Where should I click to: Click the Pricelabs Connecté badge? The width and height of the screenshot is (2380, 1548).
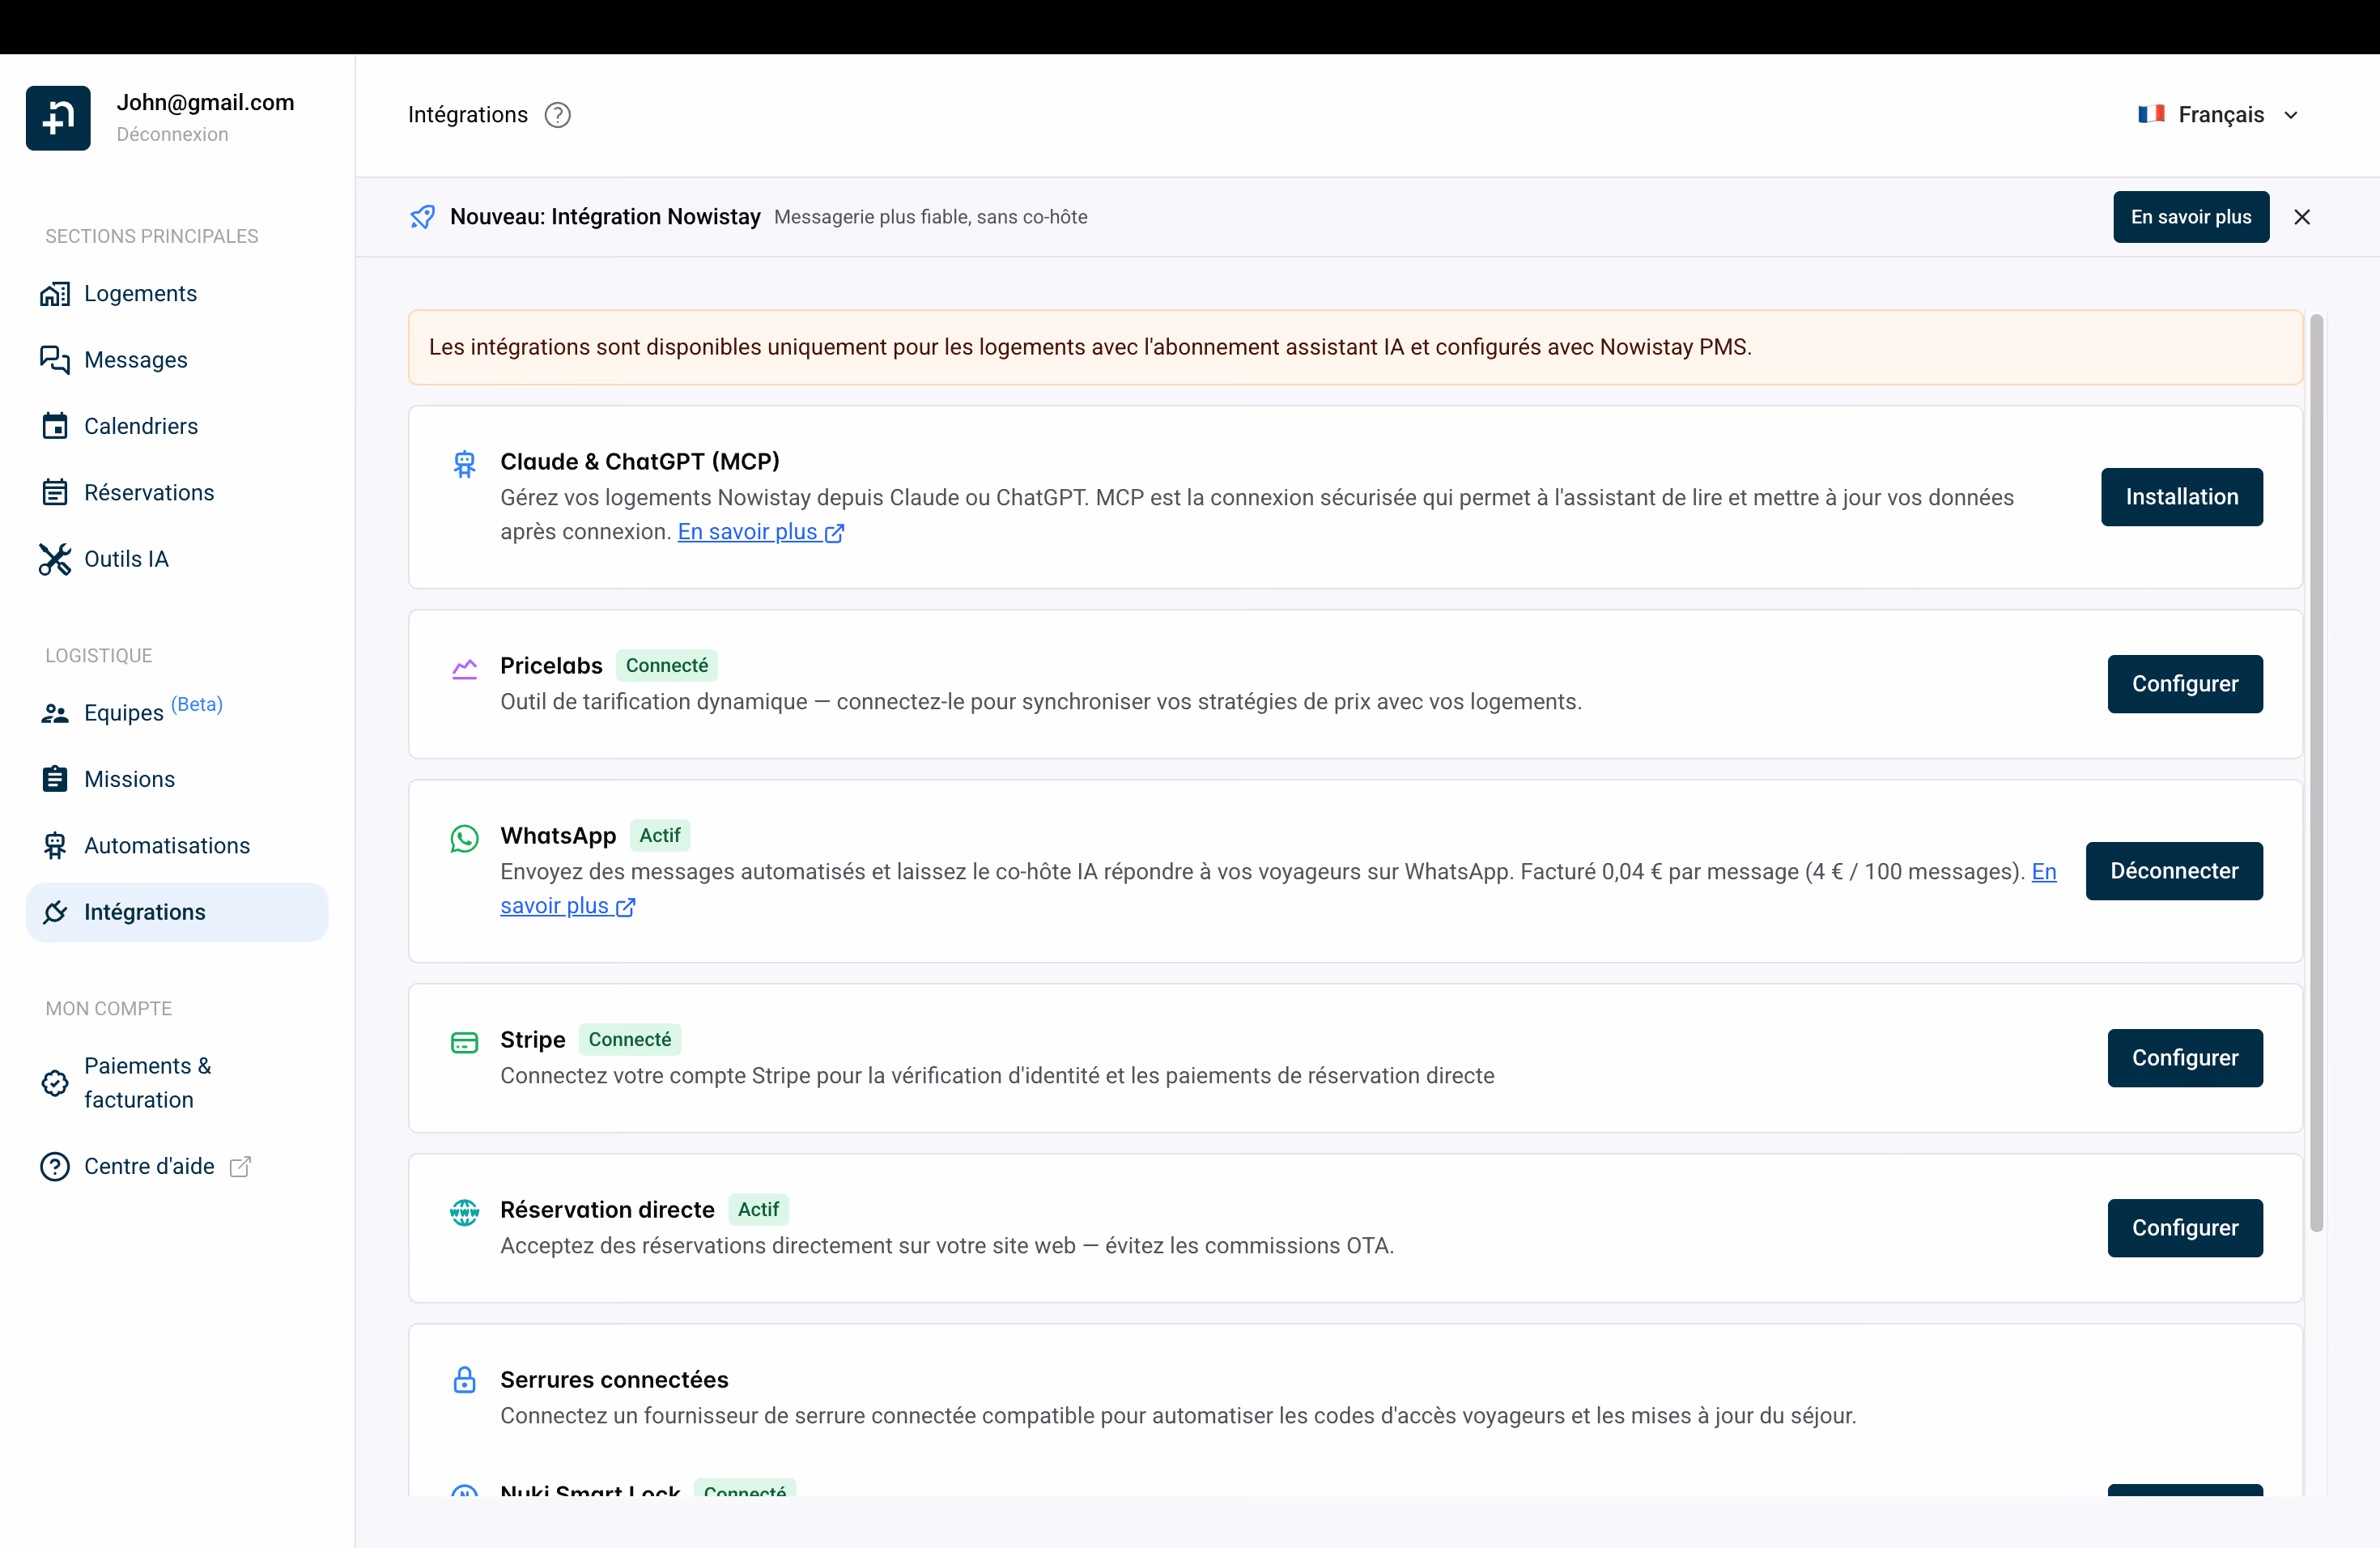coord(667,666)
